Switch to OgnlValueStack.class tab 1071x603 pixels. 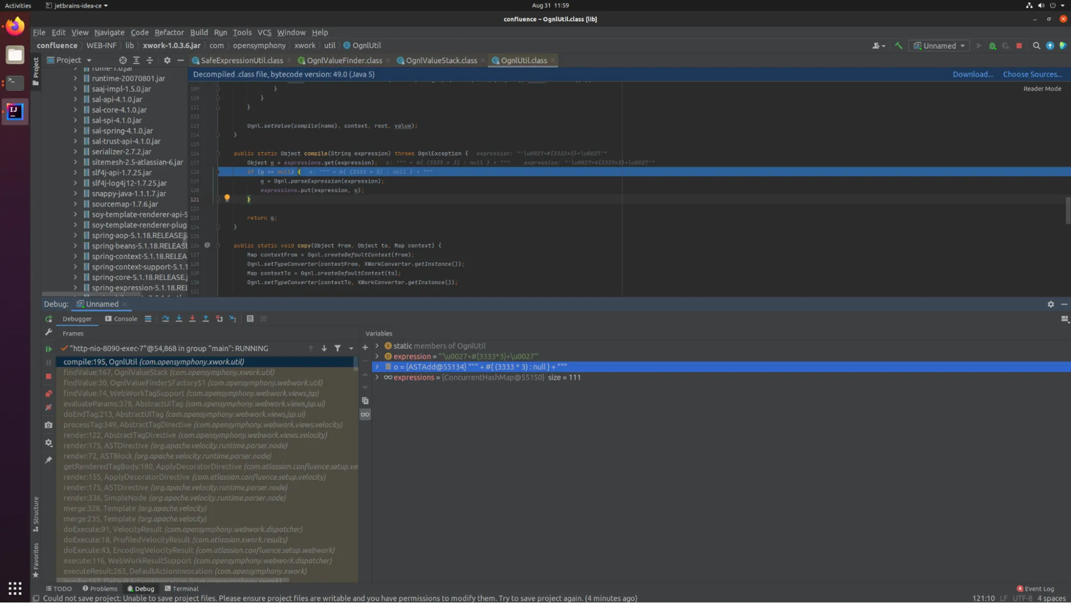(x=441, y=61)
